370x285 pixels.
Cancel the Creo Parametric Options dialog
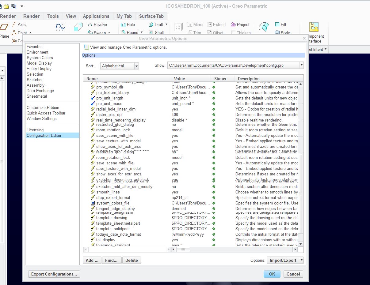293,274
